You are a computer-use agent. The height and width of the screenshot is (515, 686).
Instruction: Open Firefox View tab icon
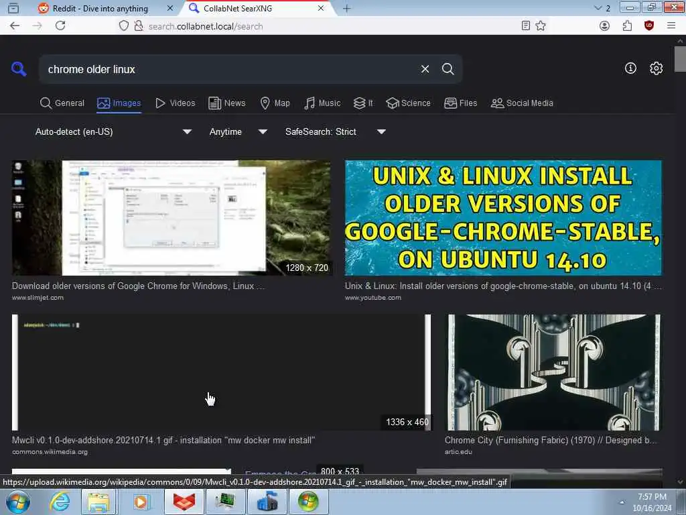click(x=13, y=8)
